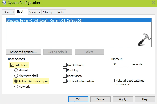
Task: Uncheck the Safe boot checkbox
Action: [x=12, y=65]
